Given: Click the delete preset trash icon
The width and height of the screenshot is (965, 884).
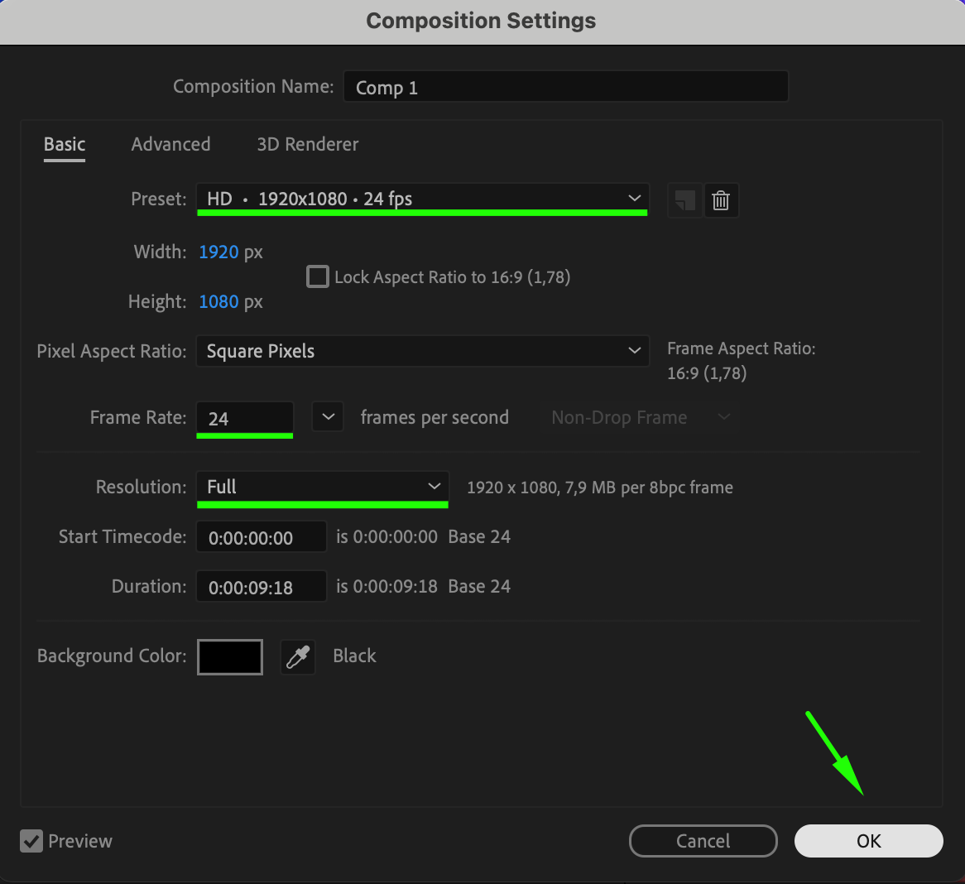Looking at the screenshot, I should point(721,200).
